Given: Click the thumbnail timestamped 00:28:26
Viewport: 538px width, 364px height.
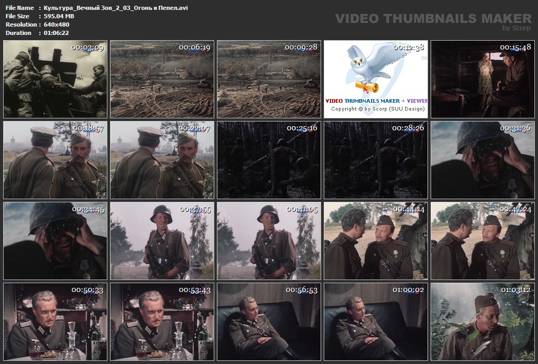Looking at the screenshot, I should tap(376, 160).
